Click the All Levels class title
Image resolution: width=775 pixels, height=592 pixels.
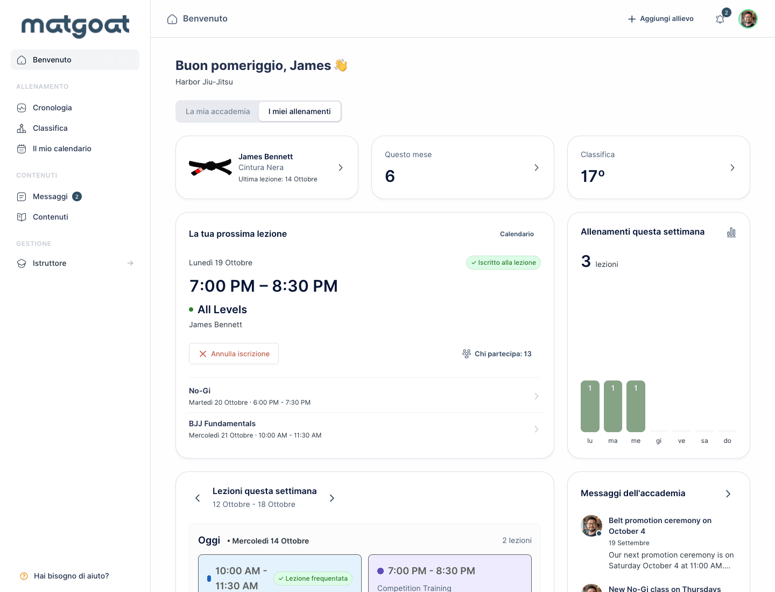point(222,309)
